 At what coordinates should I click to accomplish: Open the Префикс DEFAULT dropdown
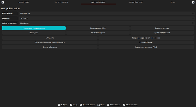click(x=107, y=18)
